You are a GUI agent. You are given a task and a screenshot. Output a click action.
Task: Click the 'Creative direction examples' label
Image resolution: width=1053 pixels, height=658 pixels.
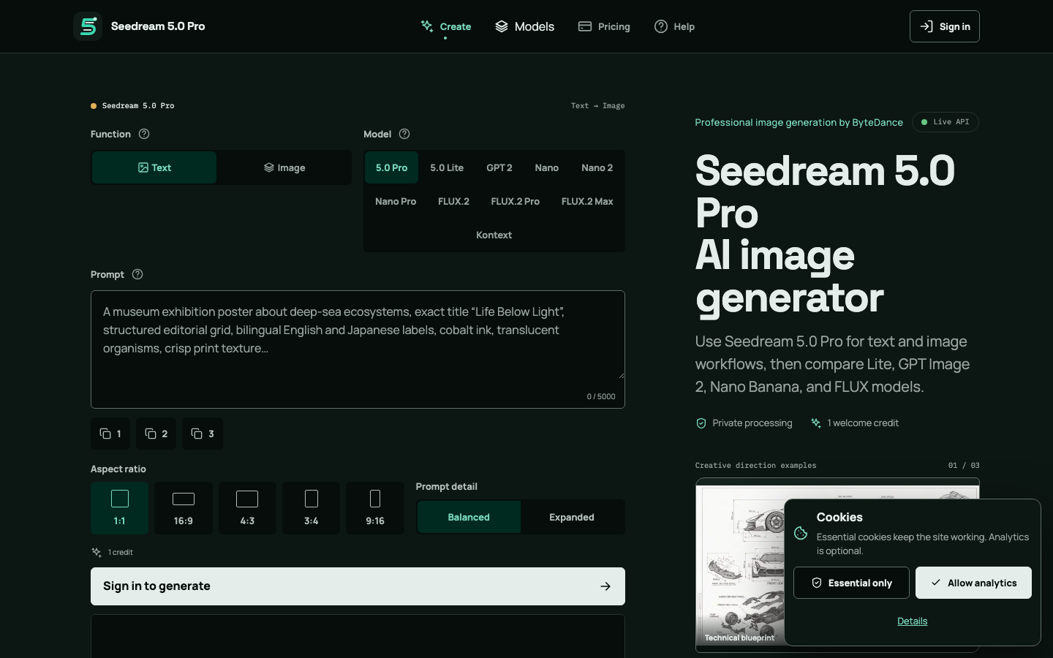click(x=755, y=466)
